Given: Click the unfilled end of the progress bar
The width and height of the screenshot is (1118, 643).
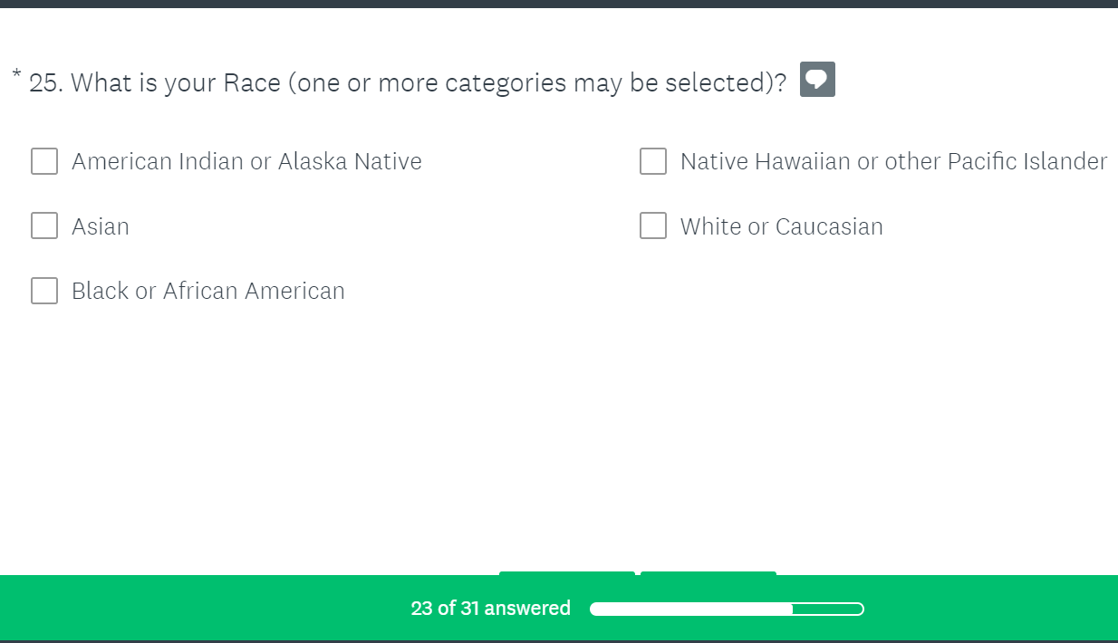Looking at the screenshot, I should point(829,609).
